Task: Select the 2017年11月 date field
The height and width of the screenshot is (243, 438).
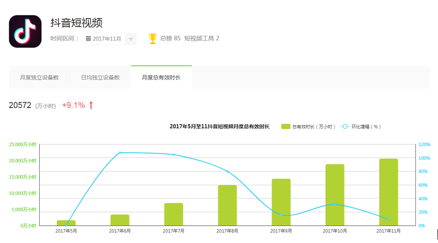Action: pyautogui.click(x=109, y=39)
